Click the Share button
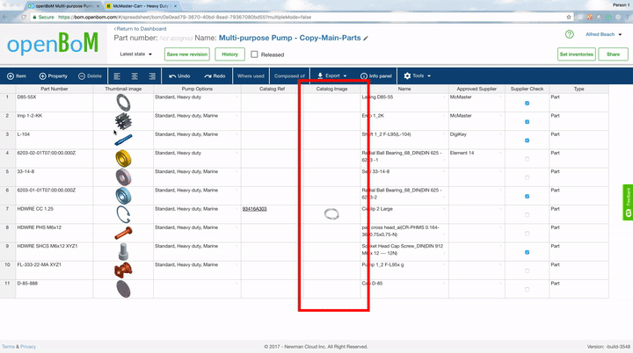 [x=613, y=54]
